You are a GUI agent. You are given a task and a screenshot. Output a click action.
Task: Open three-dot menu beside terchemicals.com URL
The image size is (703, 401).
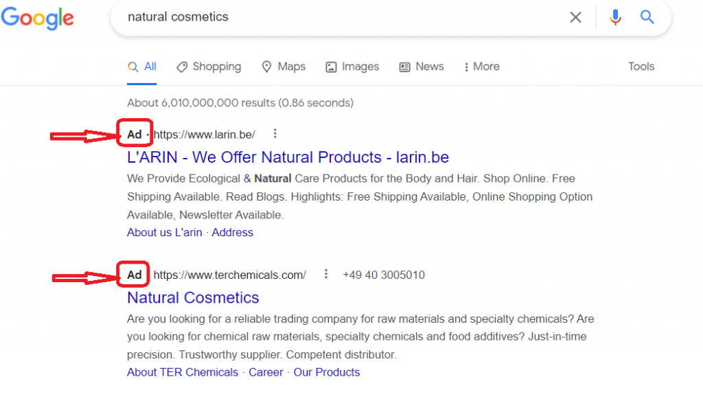326,274
